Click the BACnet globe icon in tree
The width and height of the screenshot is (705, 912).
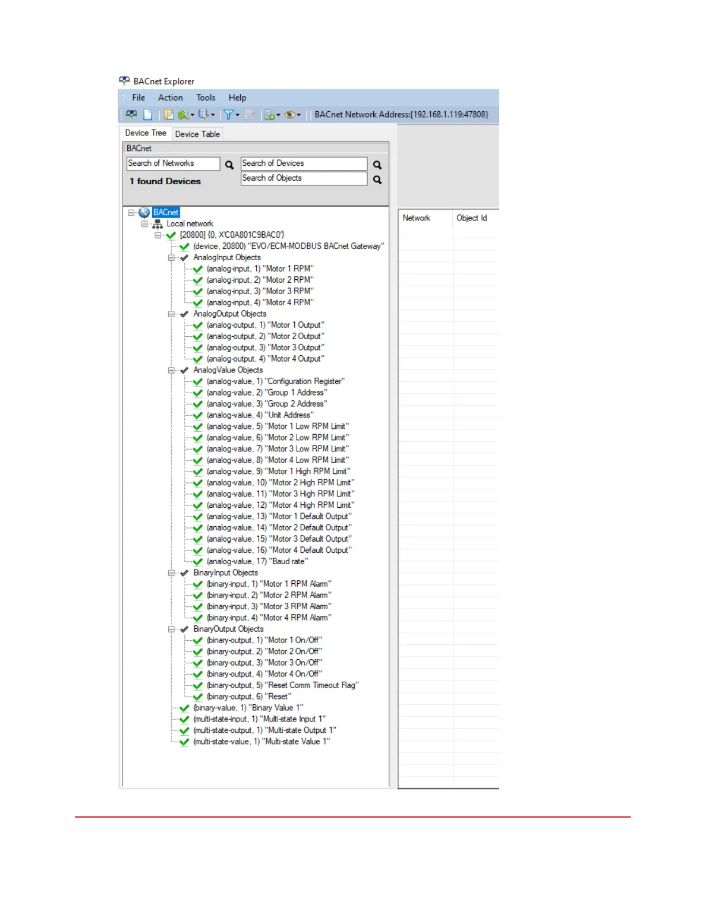pos(145,212)
